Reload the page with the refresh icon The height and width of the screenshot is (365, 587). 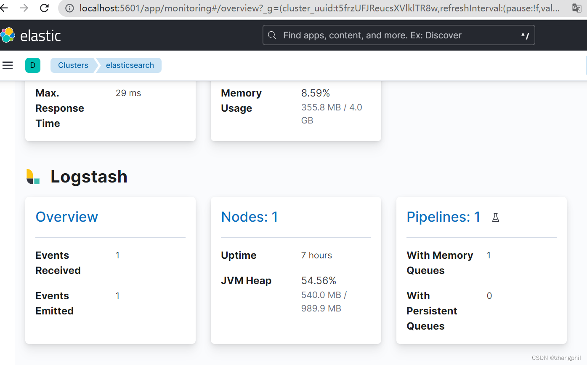pos(44,8)
